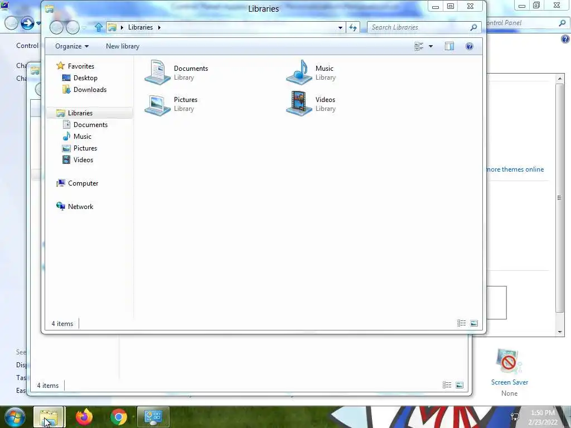Click the Up one level arrow icon

click(x=98, y=27)
